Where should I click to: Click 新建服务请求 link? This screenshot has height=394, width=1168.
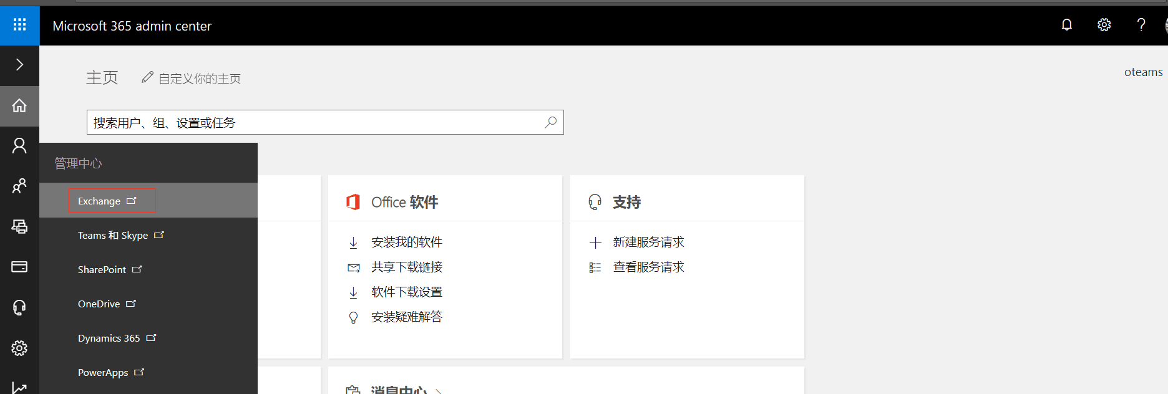648,242
